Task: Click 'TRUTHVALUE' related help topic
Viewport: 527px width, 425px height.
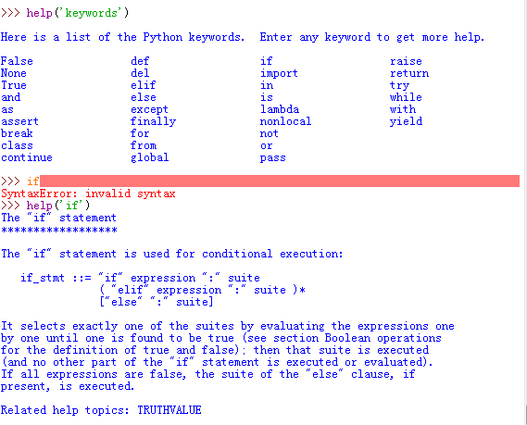Action: 169,410
